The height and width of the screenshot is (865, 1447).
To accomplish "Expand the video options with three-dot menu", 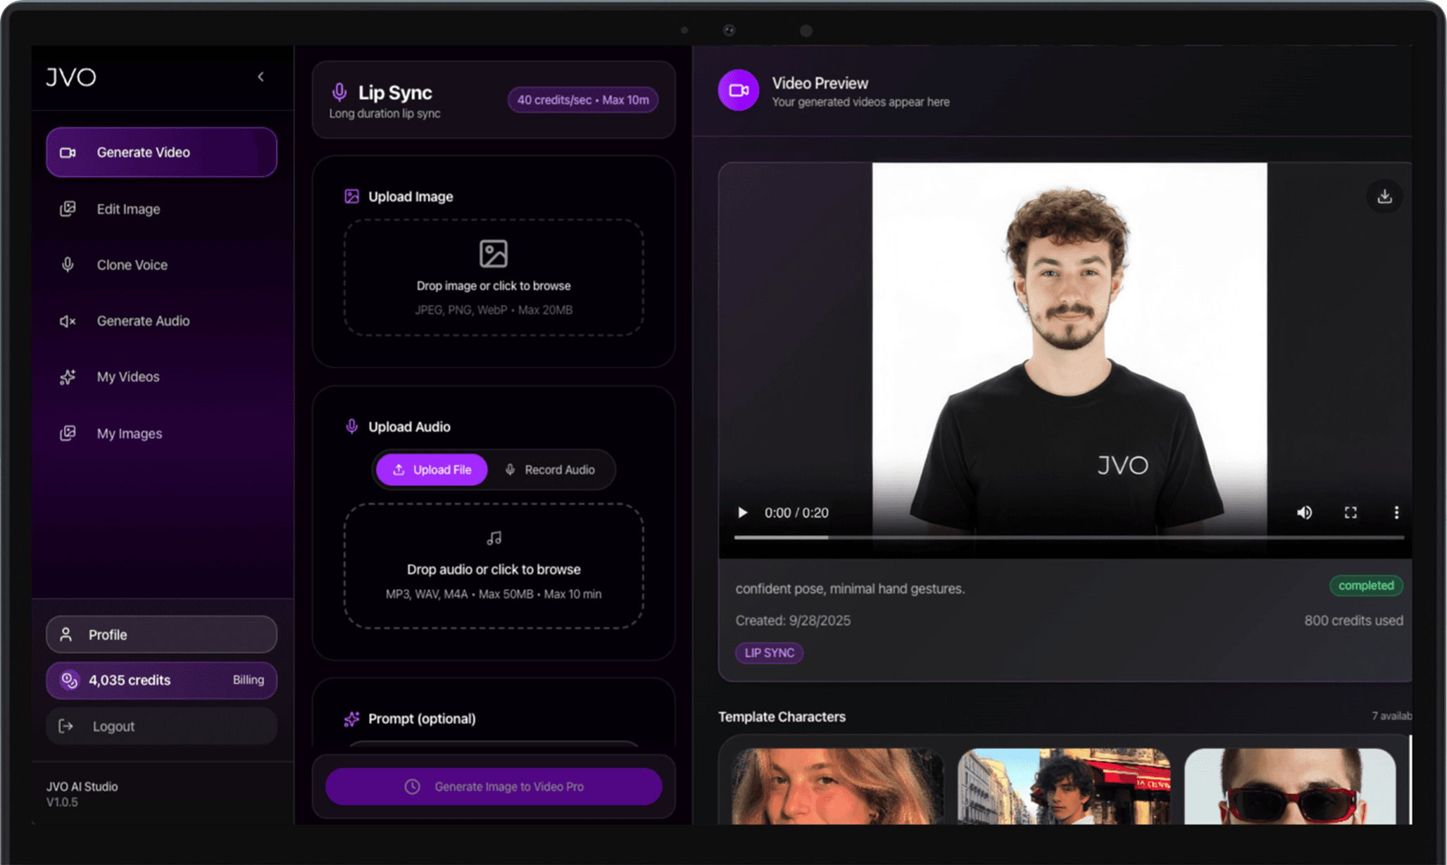I will point(1396,512).
